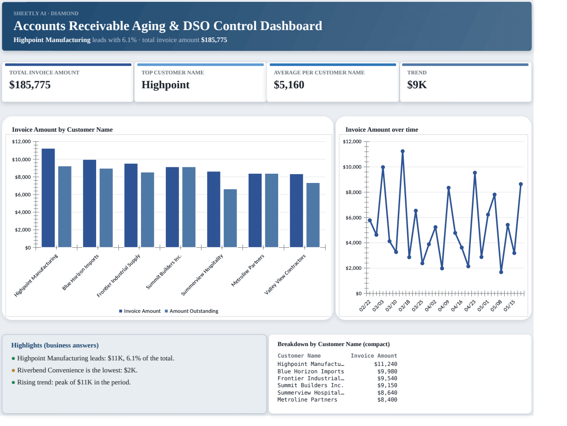Image resolution: width=567 pixels, height=426 pixels.
Task: Click the Blue Horizon Imports axis label
Action: [80, 272]
